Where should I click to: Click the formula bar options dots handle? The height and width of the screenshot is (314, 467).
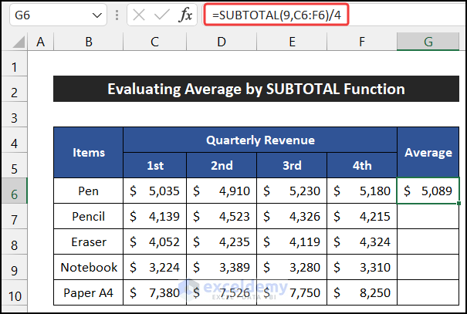tap(118, 15)
